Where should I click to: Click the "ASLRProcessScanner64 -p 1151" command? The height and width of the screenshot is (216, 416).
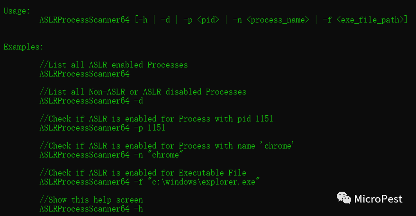tap(102, 128)
